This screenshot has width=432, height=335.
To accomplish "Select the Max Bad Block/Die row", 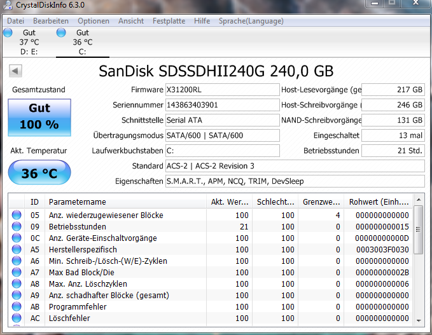I will click(211, 272).
